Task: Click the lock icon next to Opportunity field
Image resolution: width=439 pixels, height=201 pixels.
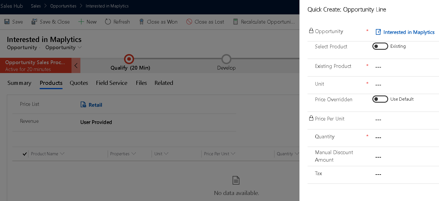Action: point(311,30)
